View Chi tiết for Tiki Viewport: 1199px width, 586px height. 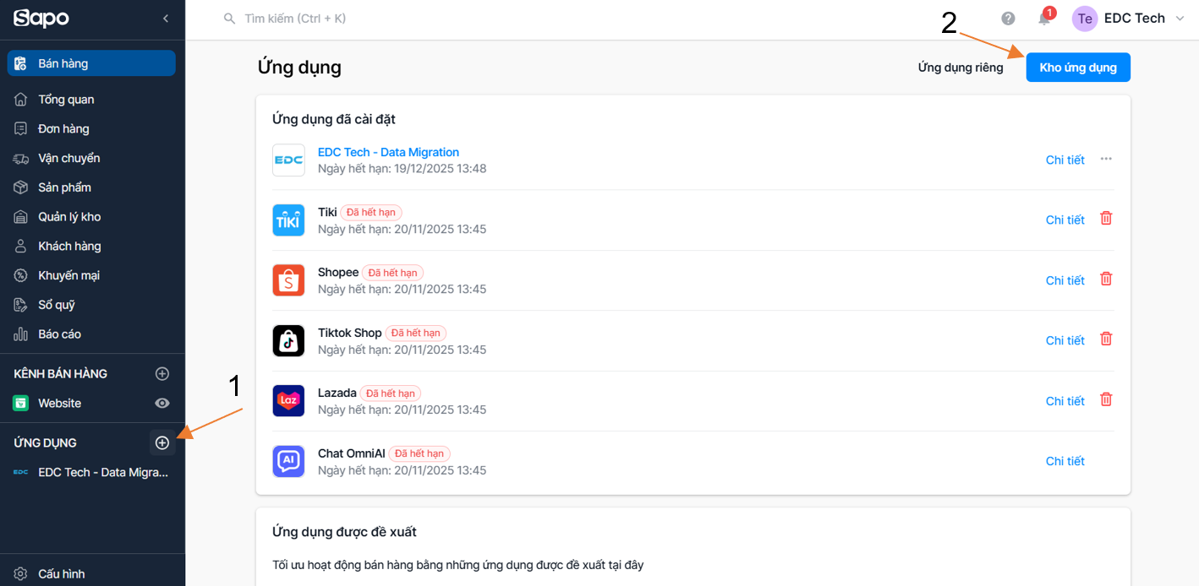pyautogui.click(x=1065, y=220)
